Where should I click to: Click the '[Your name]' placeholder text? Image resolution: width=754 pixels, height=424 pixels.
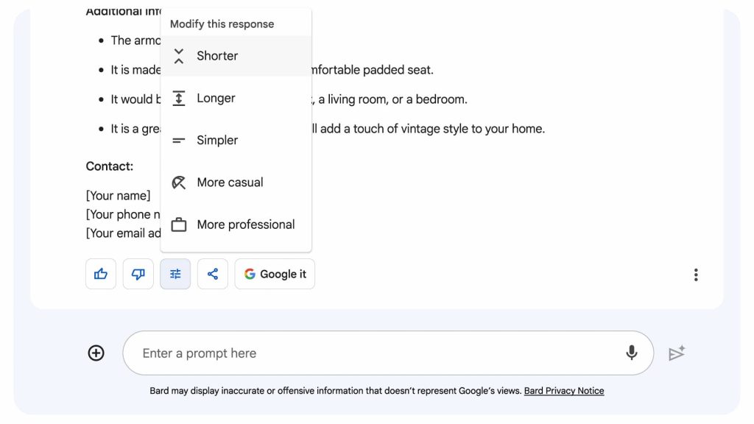pos(119,196)
